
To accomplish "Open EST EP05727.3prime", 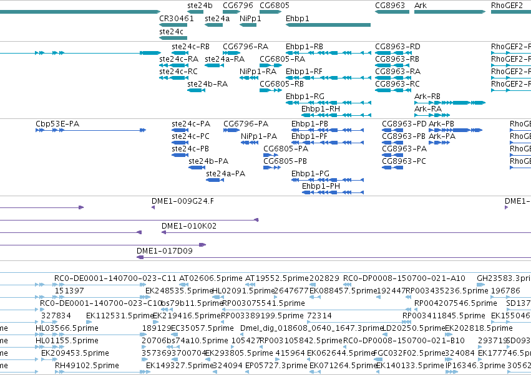I will click(276, 366).
